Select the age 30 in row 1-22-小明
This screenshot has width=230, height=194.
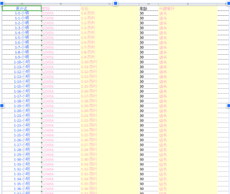[x=149, y=120]
